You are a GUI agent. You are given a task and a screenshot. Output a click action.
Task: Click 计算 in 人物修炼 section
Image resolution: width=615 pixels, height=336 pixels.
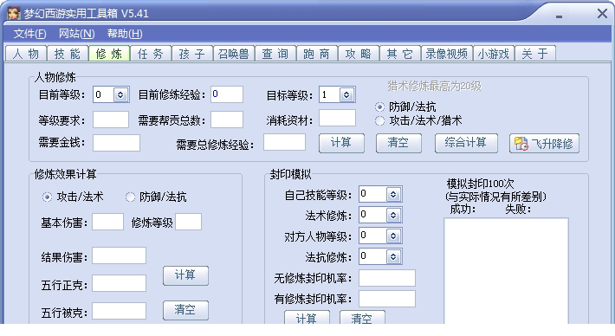point(341,143)
